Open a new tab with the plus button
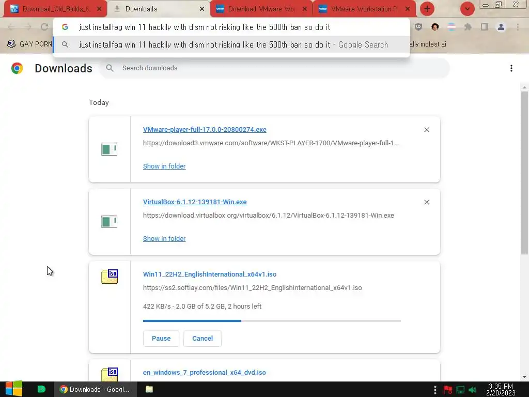This screenshot has width=529, height=397. click(427, 9)
